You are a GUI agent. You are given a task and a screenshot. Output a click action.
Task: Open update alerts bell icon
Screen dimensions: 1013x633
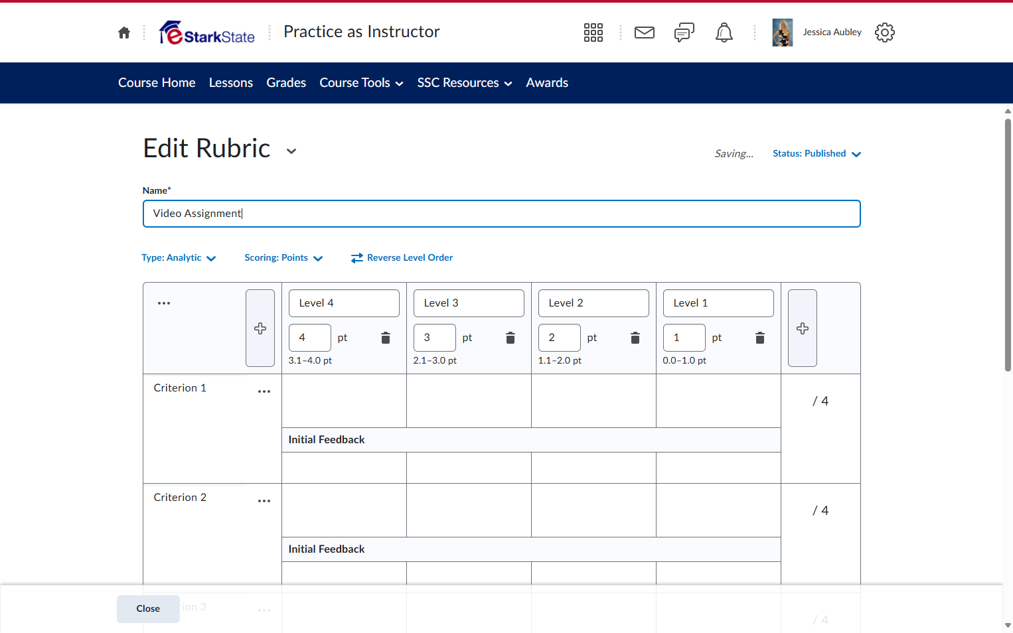(724, 33)
